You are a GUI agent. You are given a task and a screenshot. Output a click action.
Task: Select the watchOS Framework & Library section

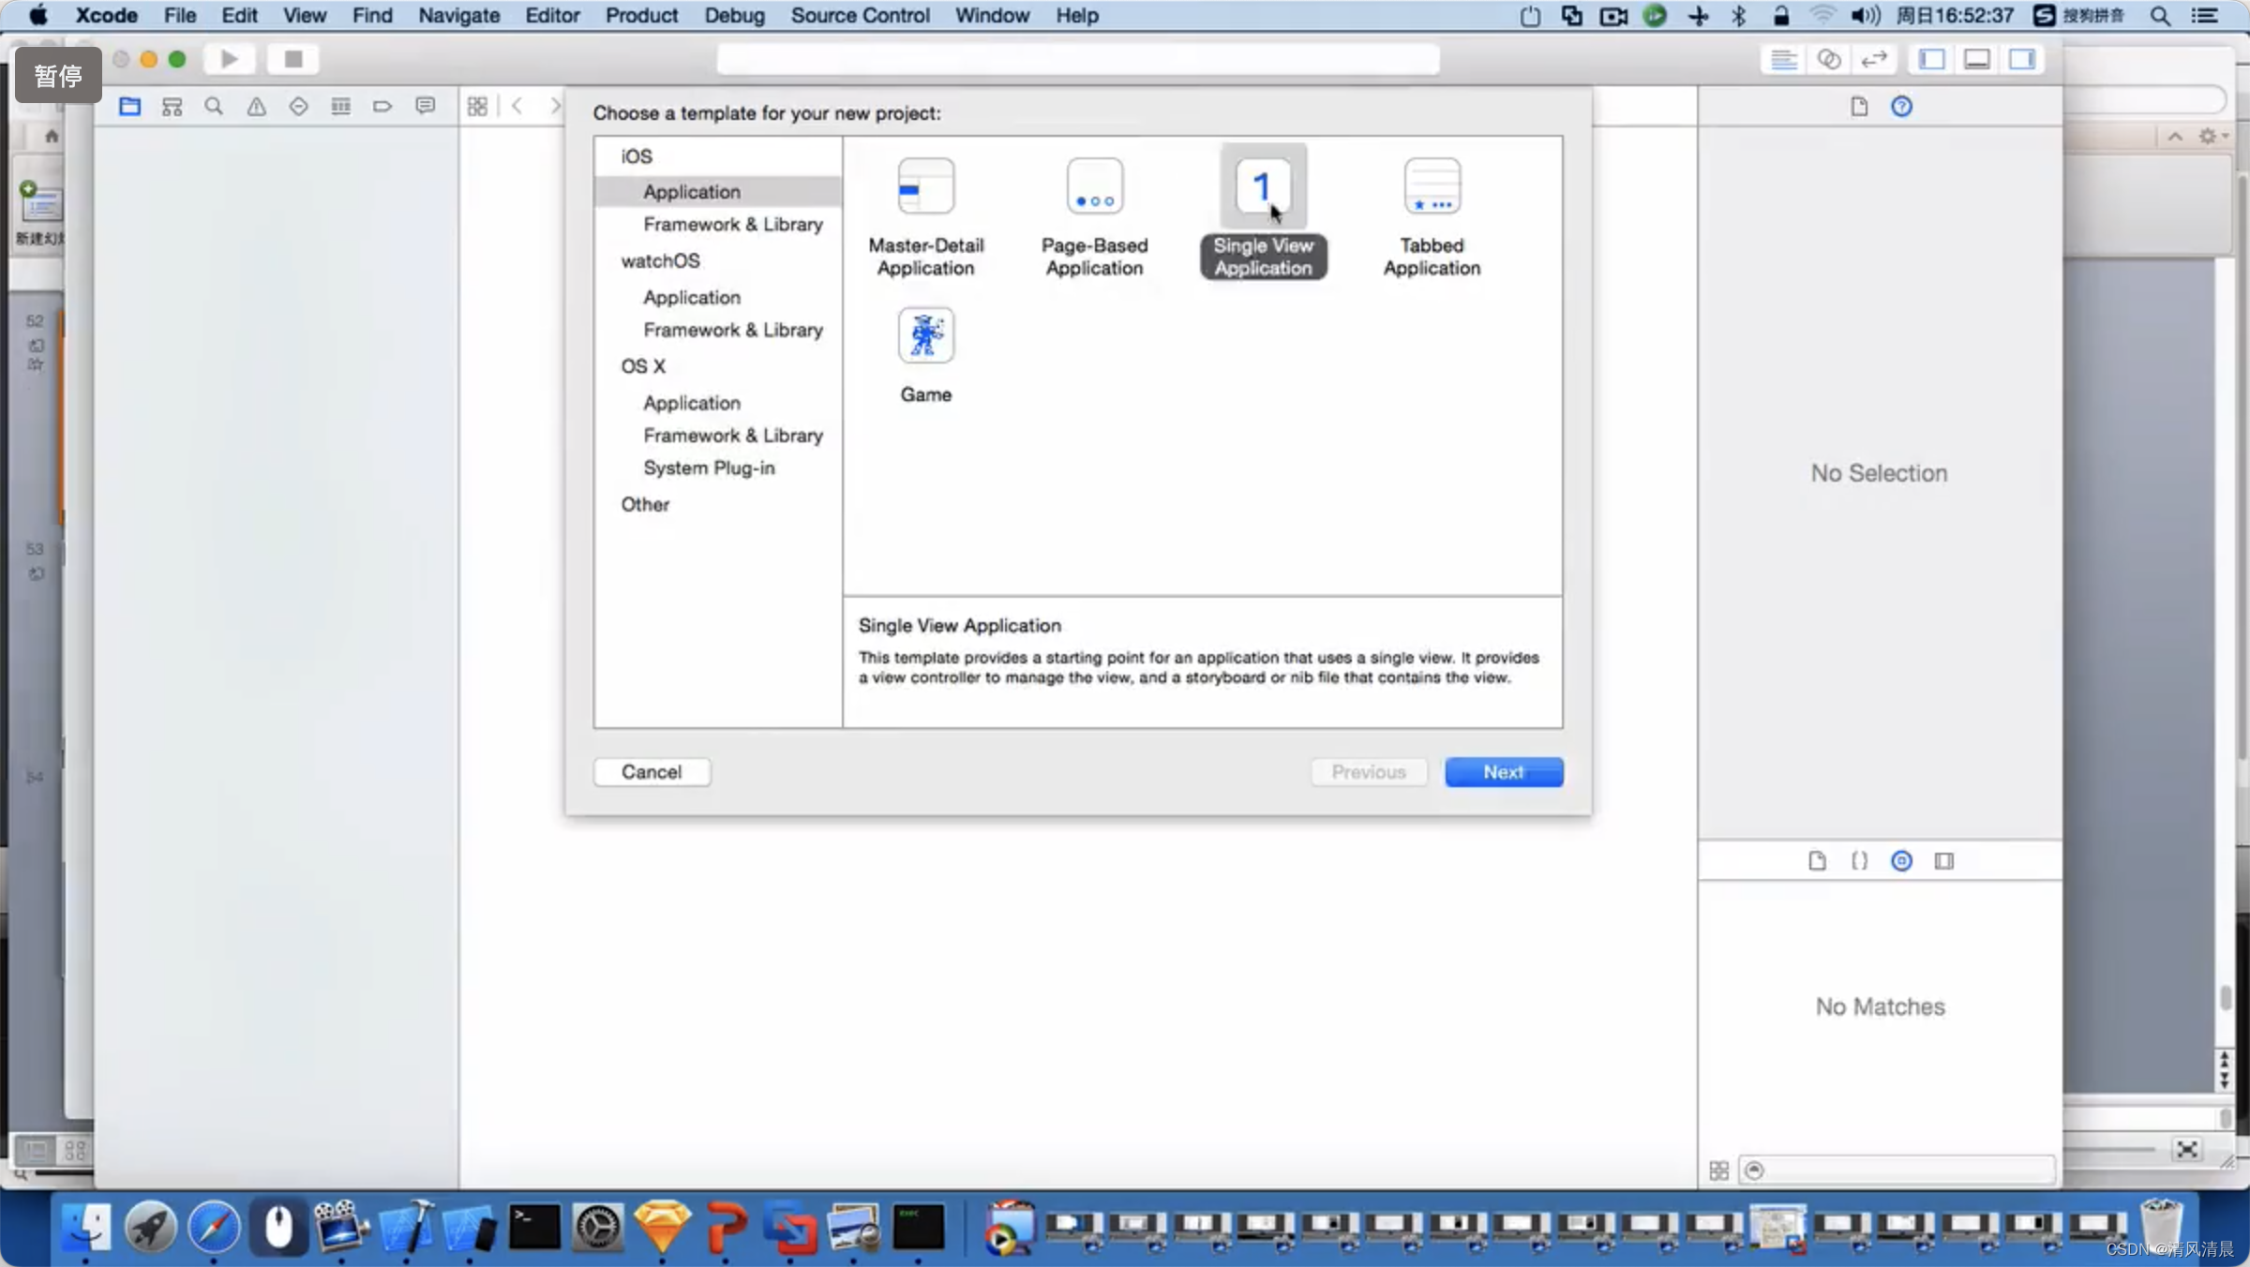(x=732, y=329)
